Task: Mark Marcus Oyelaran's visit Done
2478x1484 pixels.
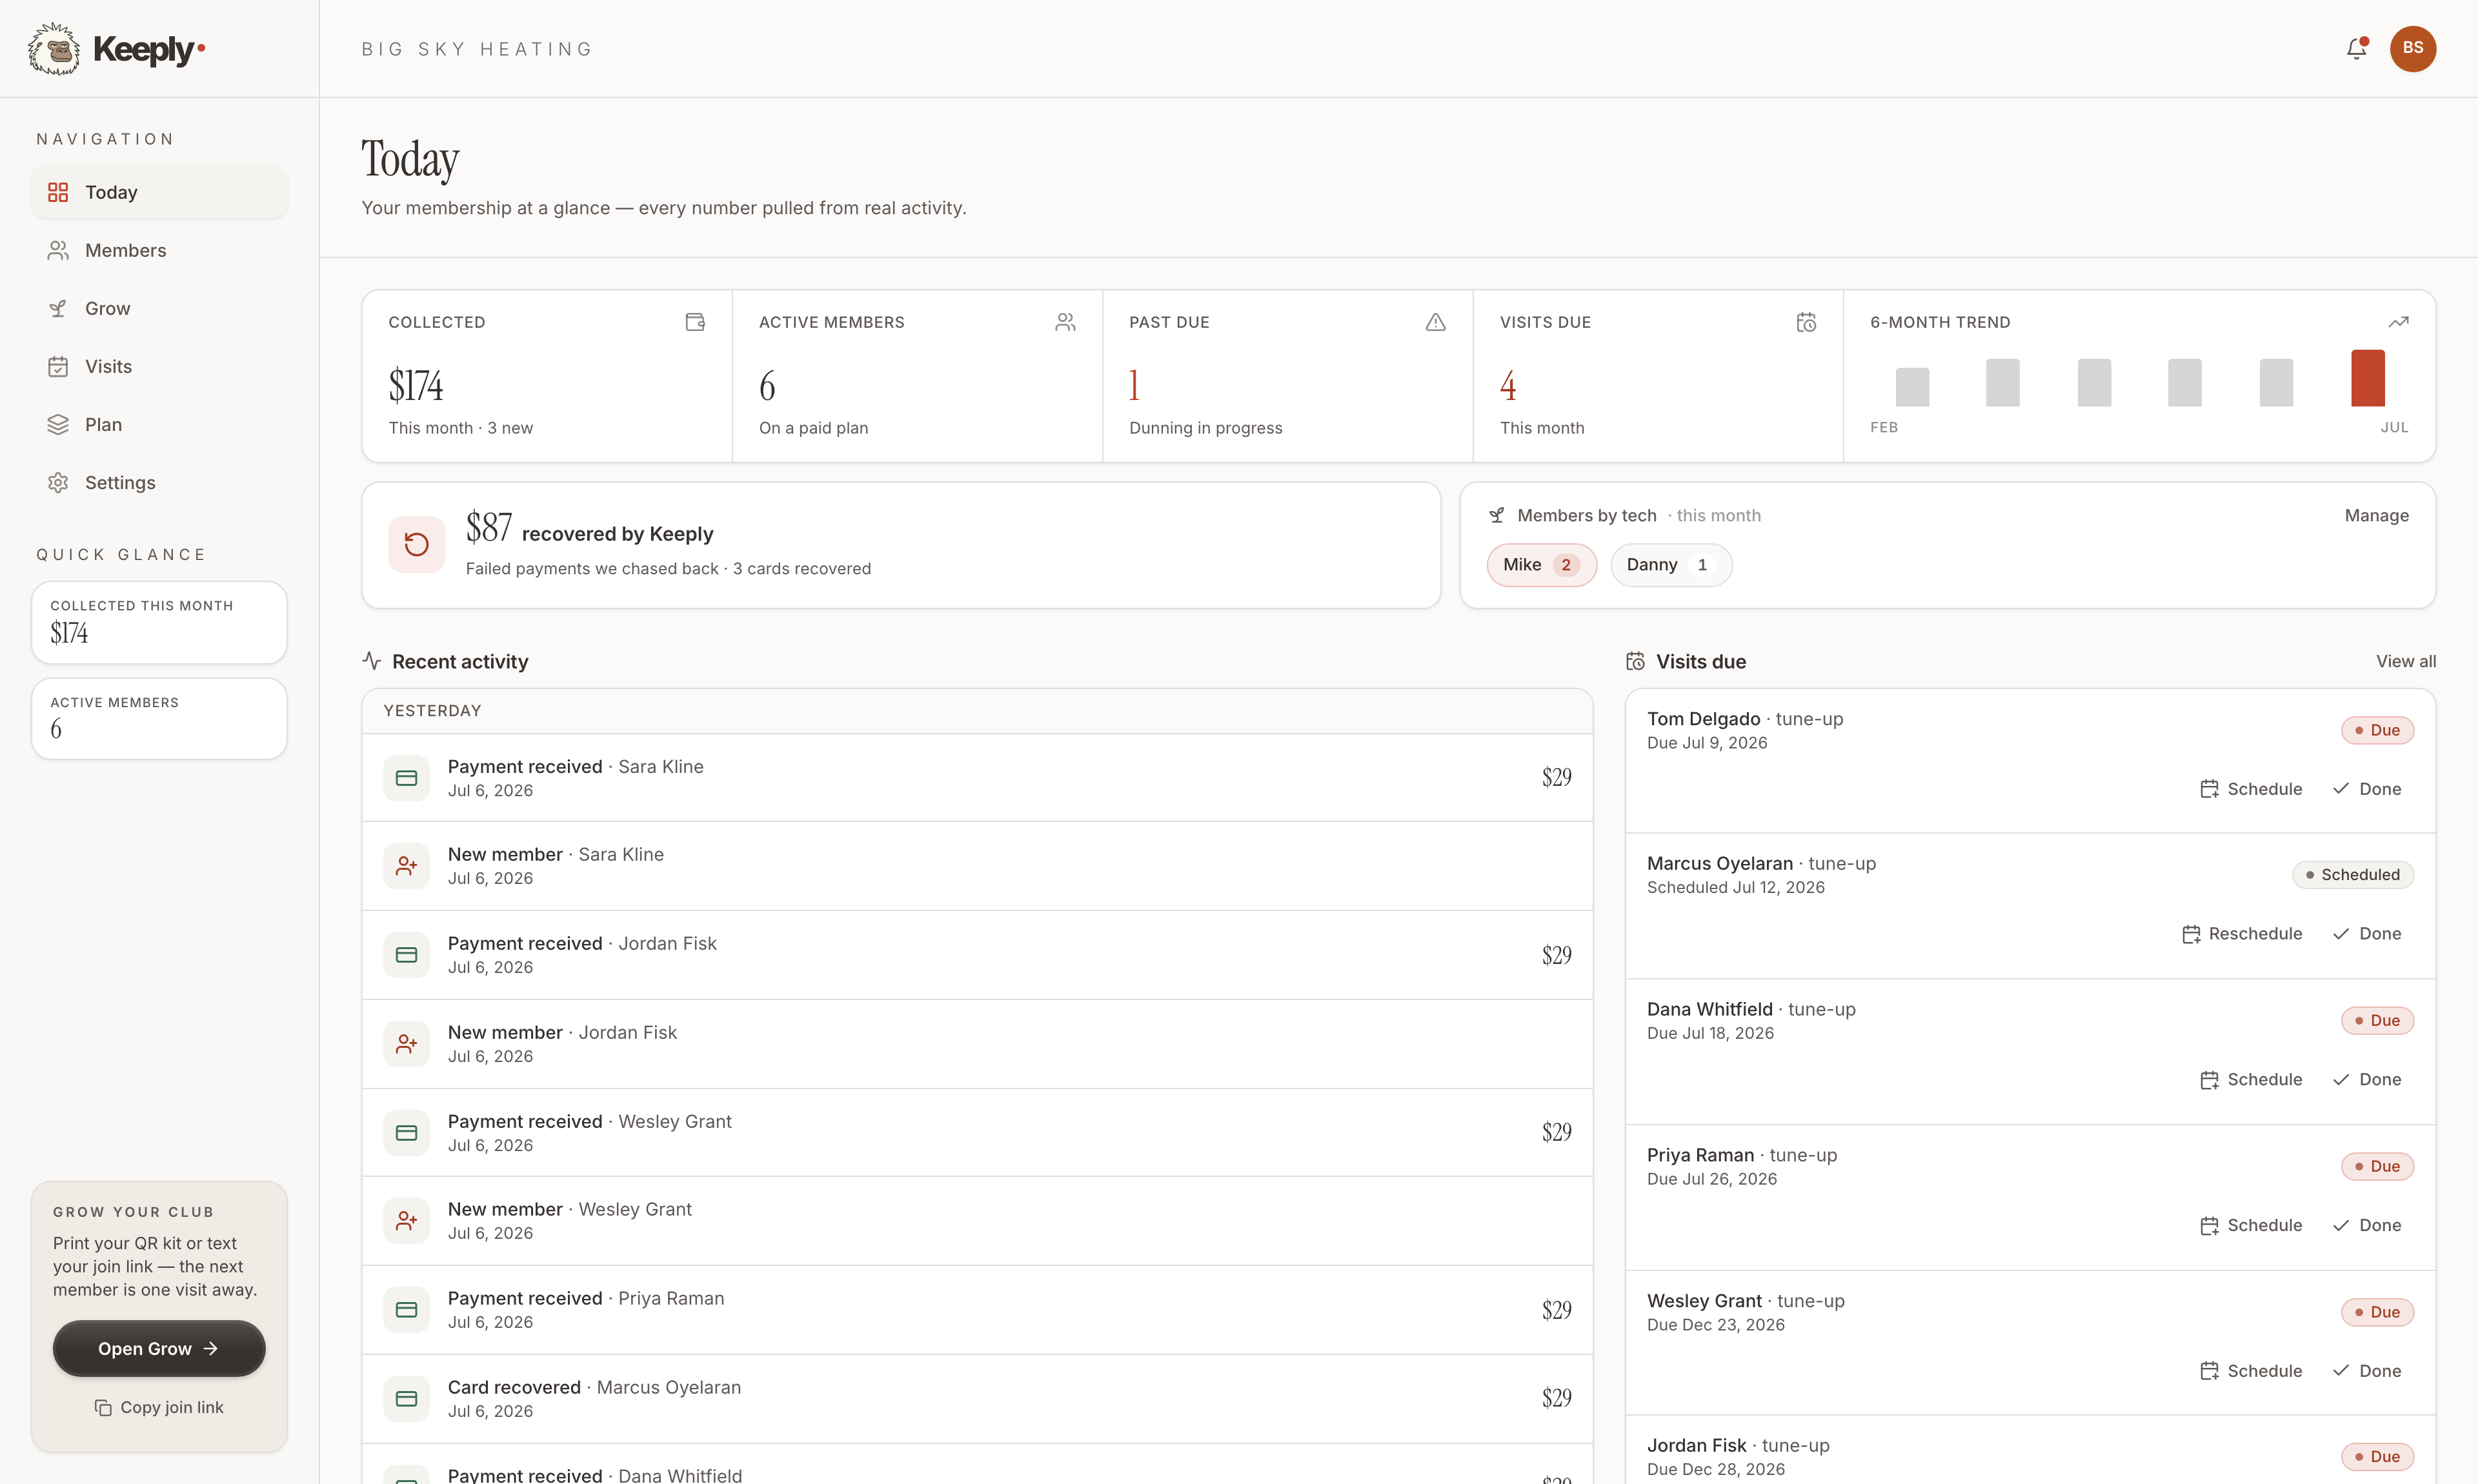Action: 2366,934
